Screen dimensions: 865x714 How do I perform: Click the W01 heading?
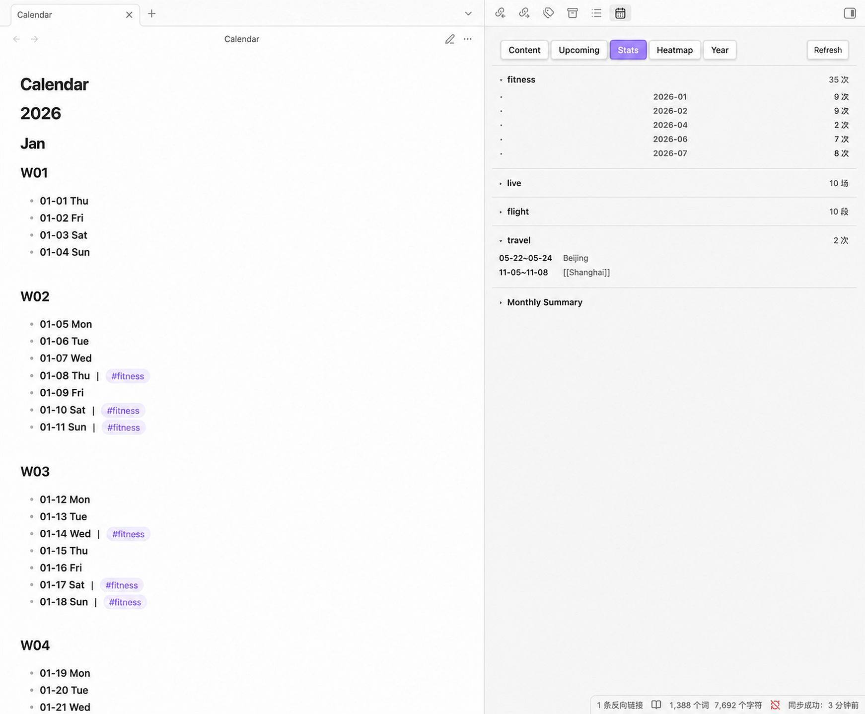tap(34, 173)
